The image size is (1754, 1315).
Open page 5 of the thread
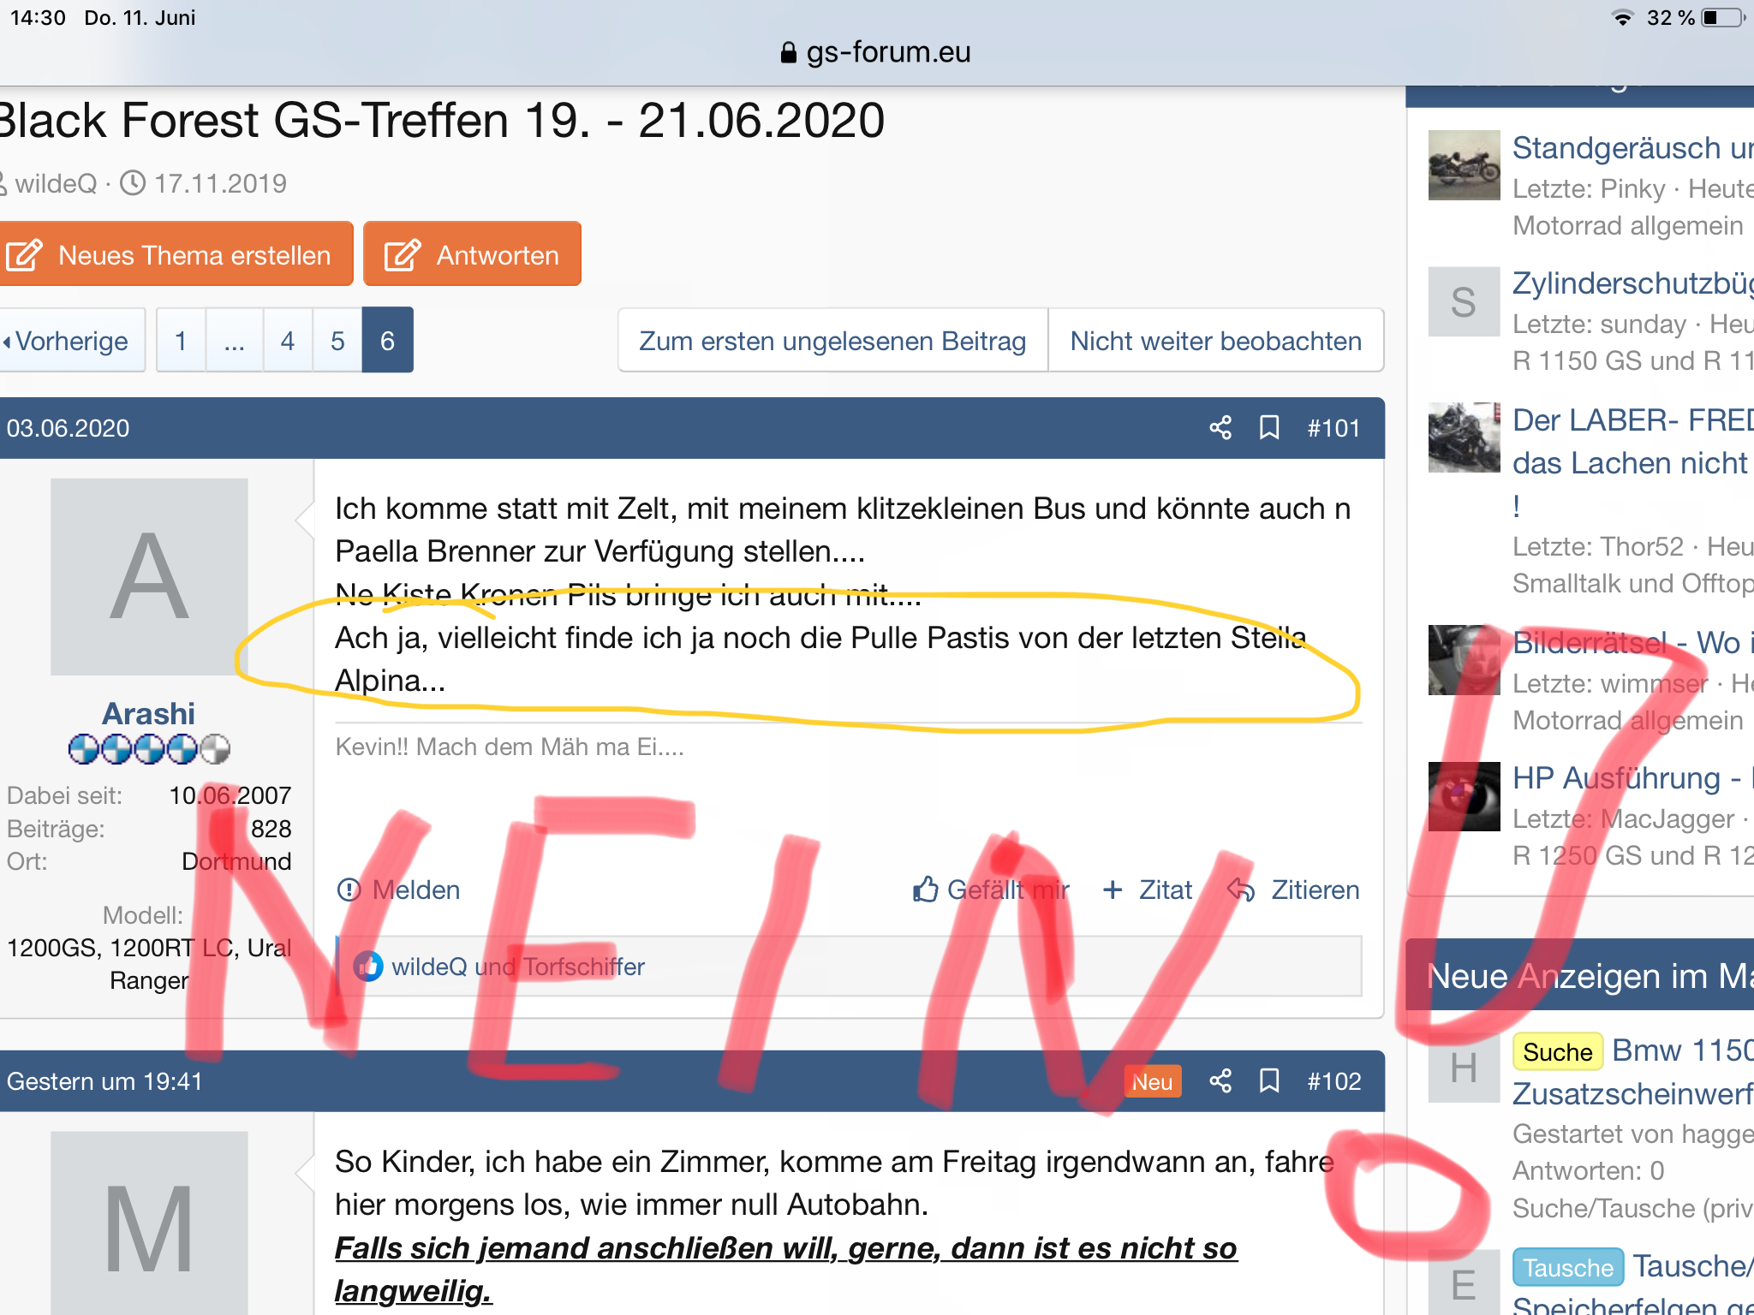click(x=337, y=341)
